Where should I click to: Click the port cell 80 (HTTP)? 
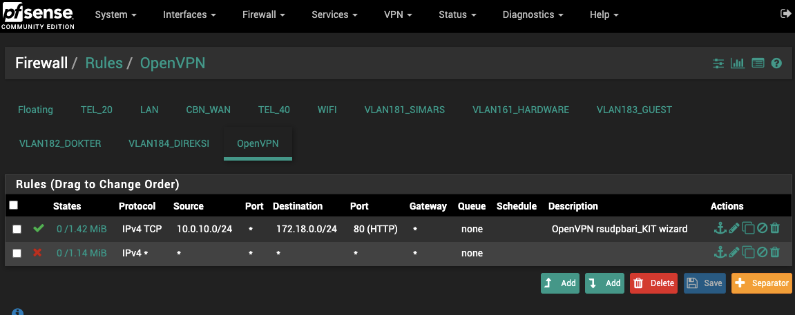(376, 229)
